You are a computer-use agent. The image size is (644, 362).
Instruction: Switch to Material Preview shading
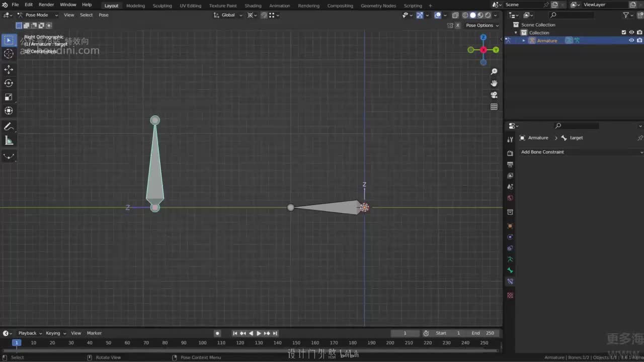coord(480,15)
